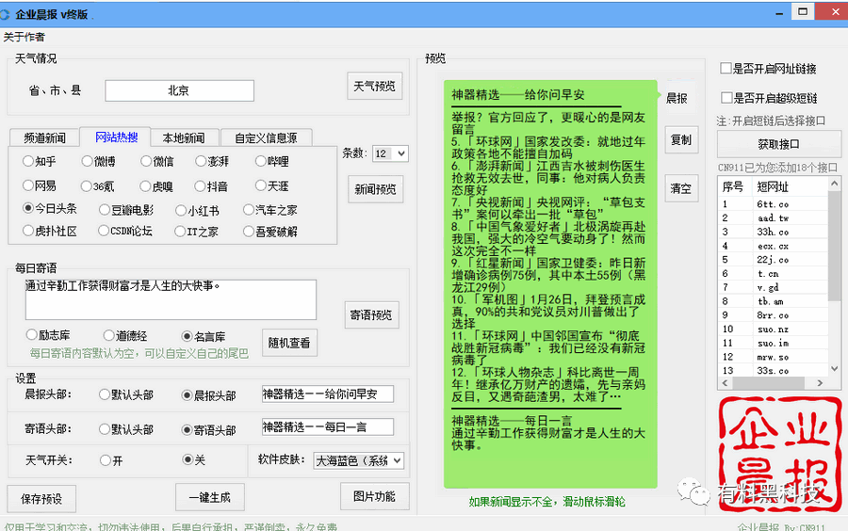Click the 寄语预览 button
This screenshot has height=531, width=848.
point(371,314)
